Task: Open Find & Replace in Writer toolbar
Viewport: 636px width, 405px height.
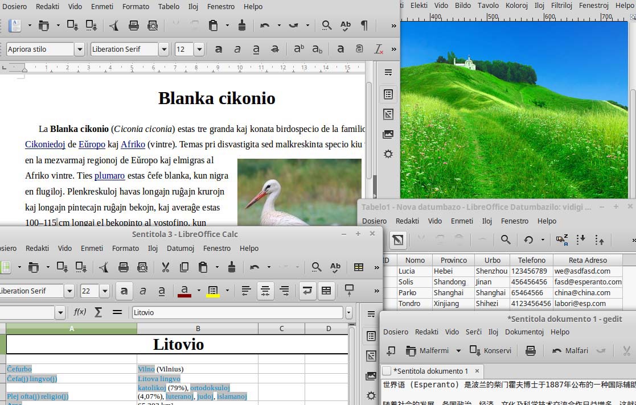Action: [326, 26]
